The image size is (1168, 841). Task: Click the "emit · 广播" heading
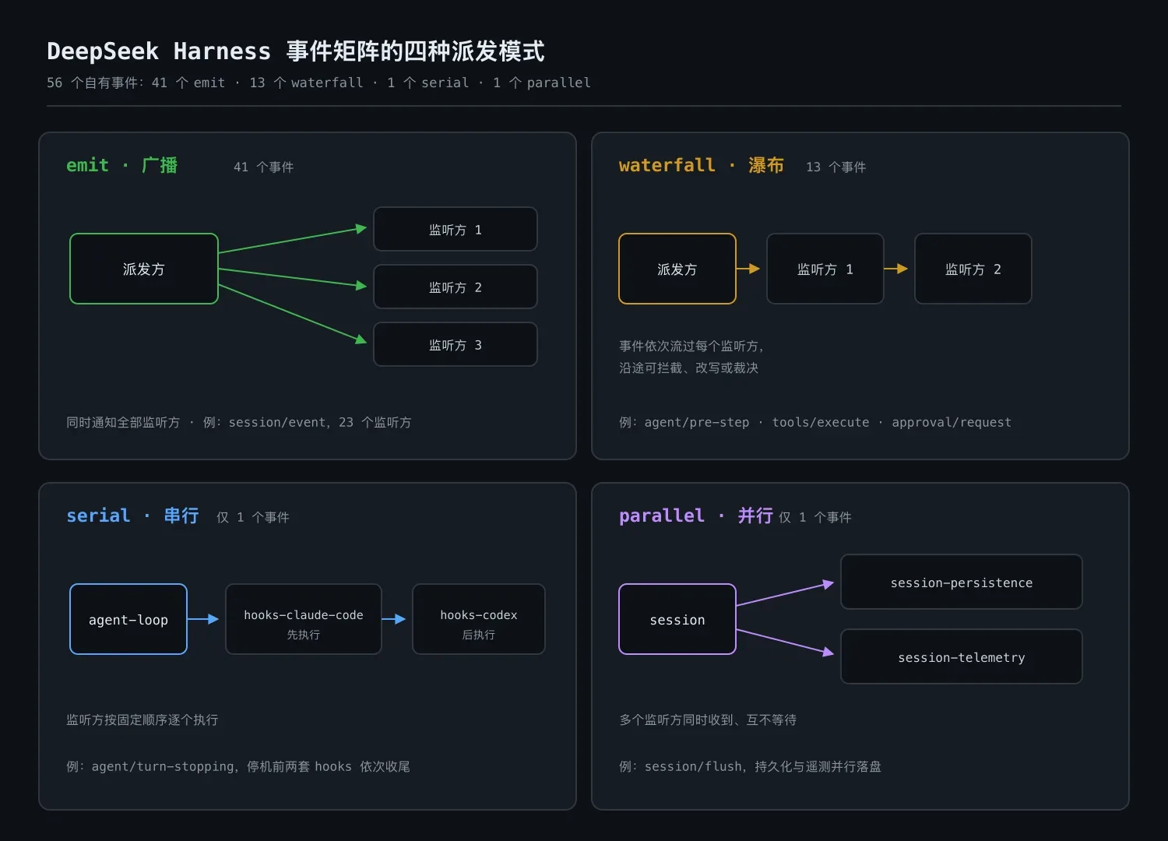pyautogui.click(x=122, y=165)
